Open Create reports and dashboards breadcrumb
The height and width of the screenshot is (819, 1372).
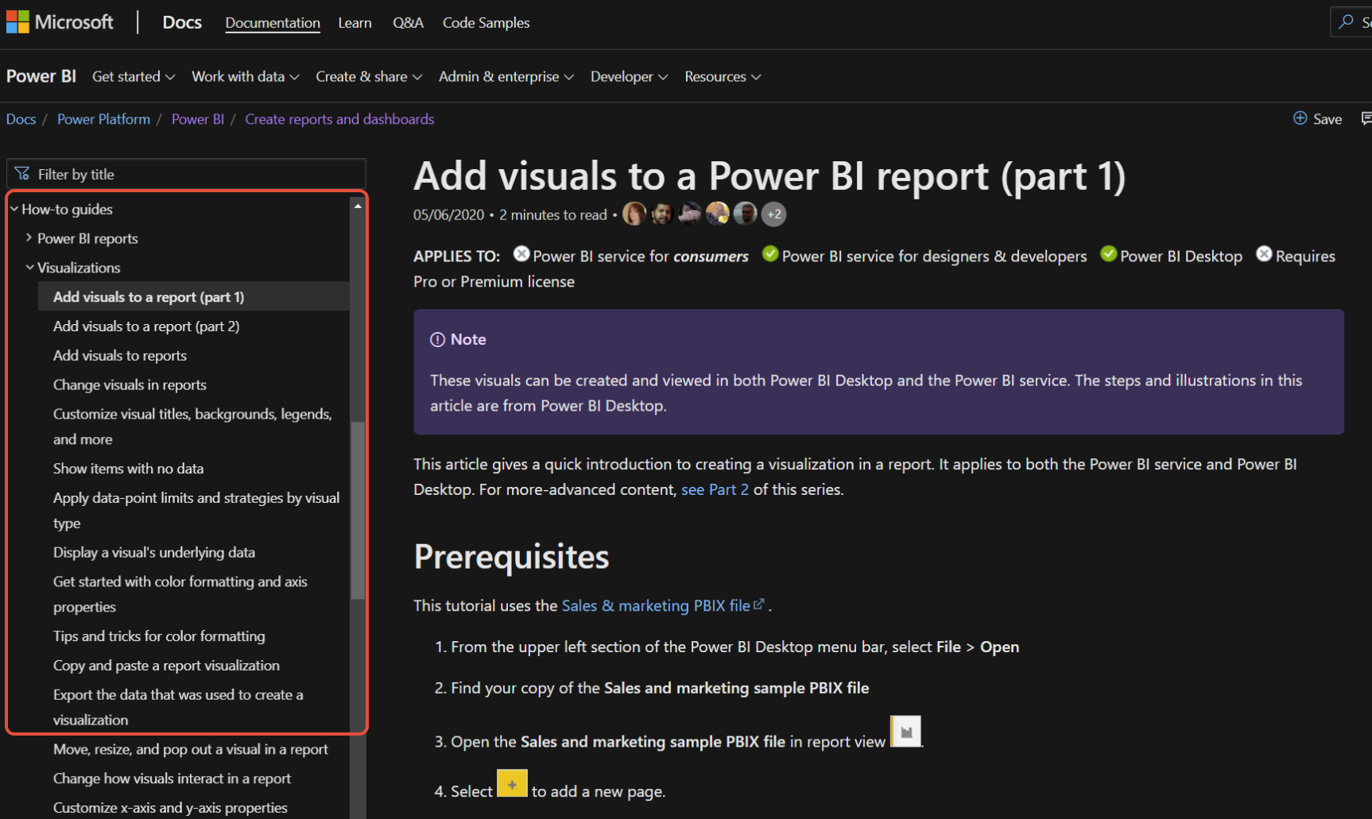point(339,119)
